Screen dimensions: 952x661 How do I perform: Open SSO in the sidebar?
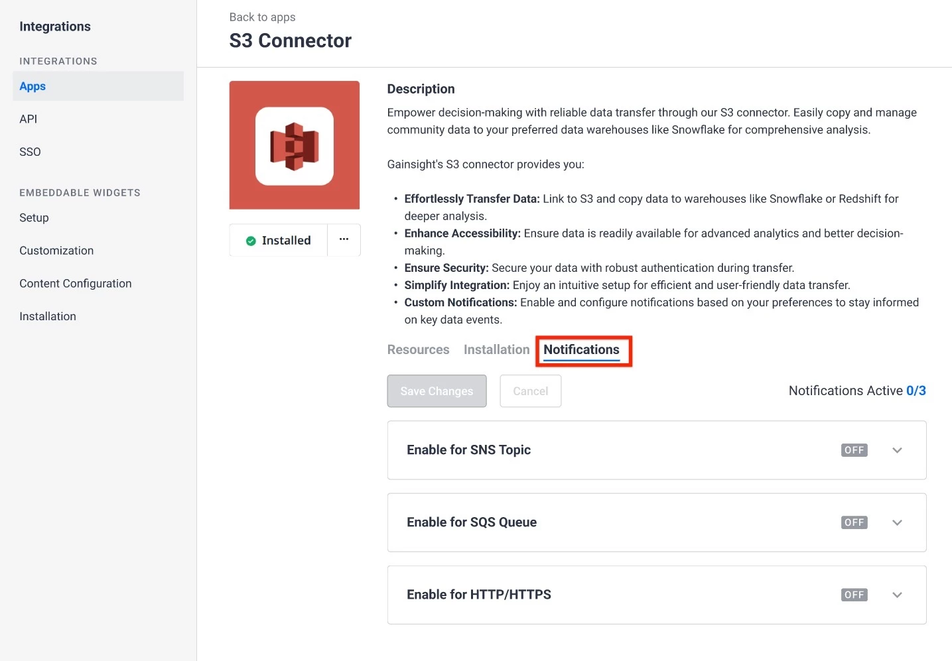30,152
